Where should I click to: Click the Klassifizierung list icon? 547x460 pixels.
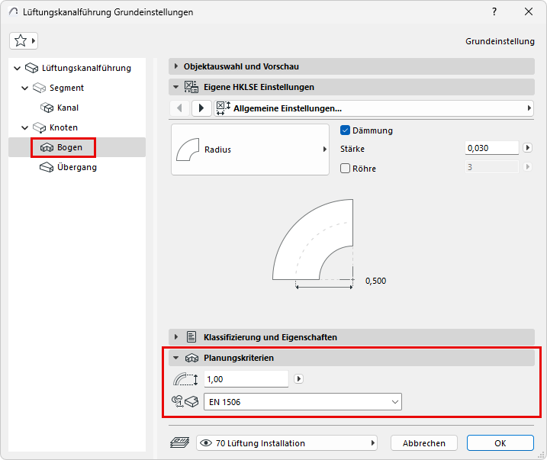[191, 337]
